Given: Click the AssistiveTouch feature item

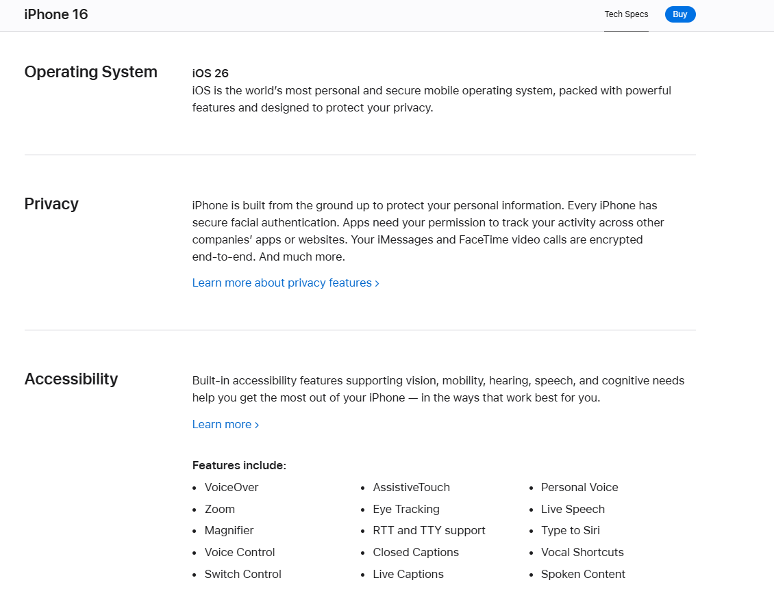Looking at the screenshot, I should tap(411, 488).
